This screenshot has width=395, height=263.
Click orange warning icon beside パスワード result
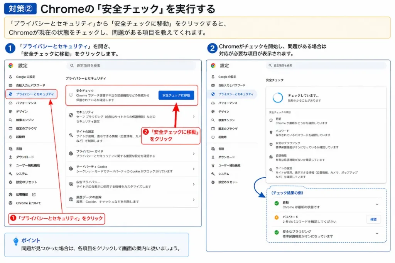pyautogui.click(x=277, y=218)
